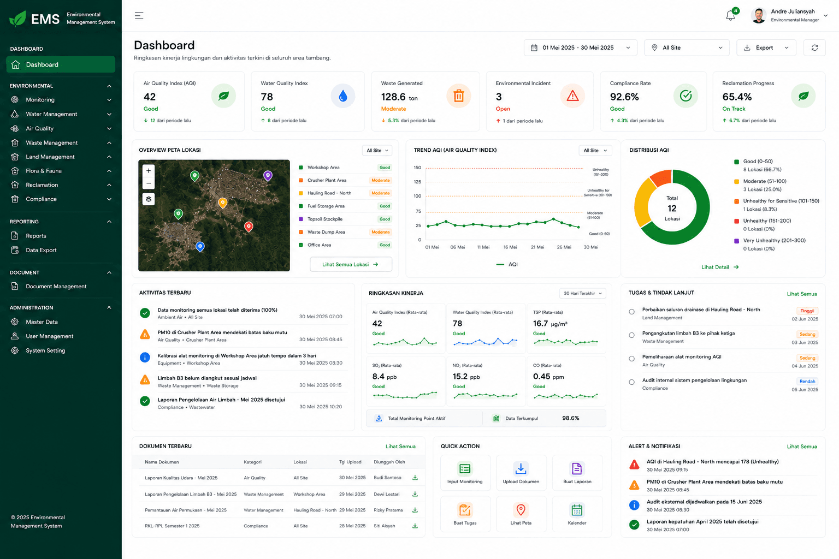Viewport: 839px width, 559px height.
Task: Click the AQI legend under the trend chart
Action: tap(507, 264)
